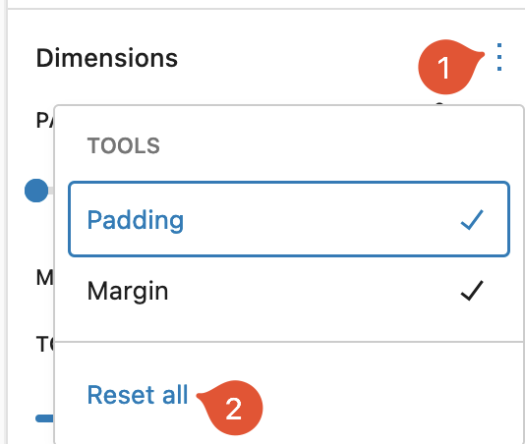
Task: Select the highlighted Padding menu row
Action: tap(289, 219)
